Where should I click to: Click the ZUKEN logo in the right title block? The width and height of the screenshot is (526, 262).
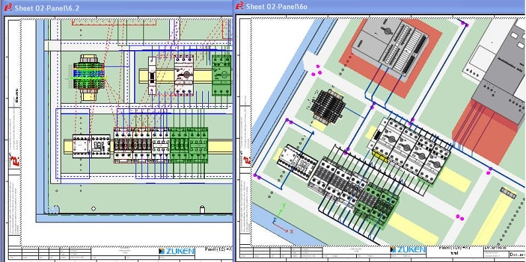[408, 249]
